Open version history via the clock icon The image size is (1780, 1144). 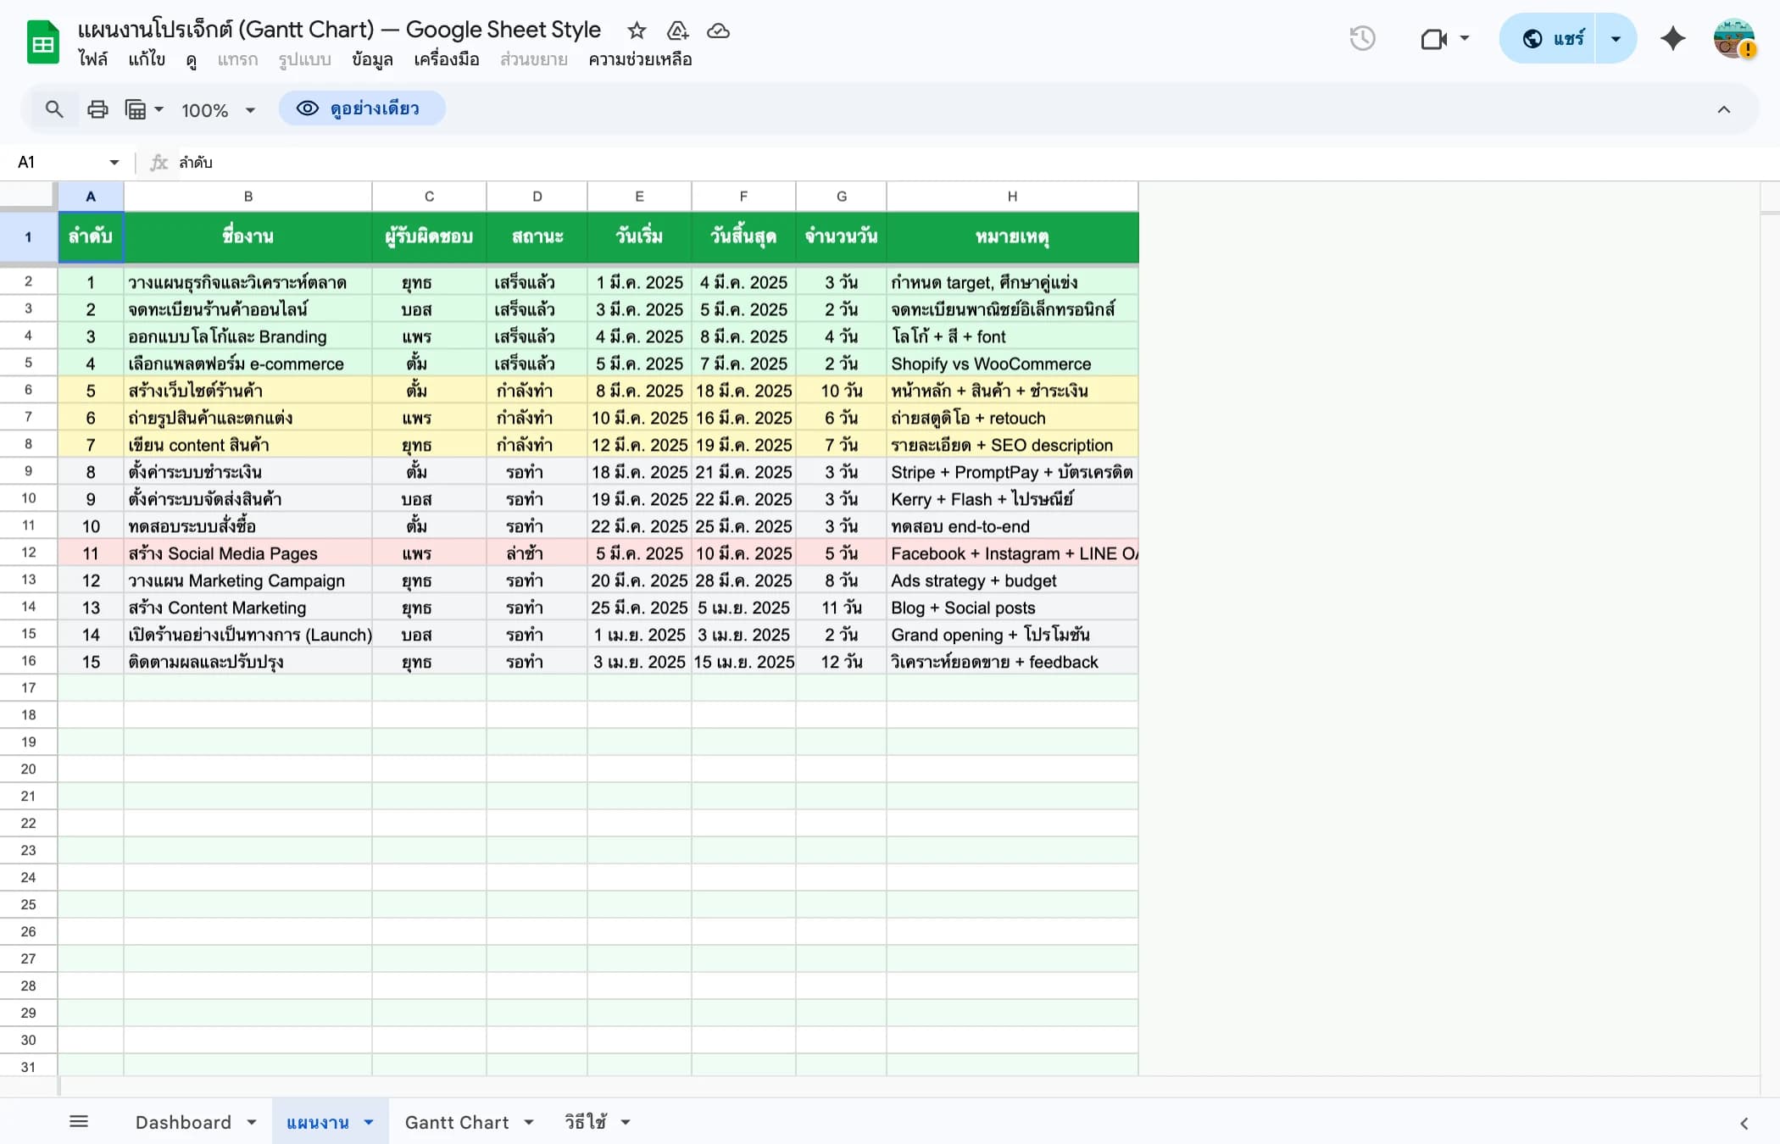pyautogui.click(x=1363, y=38)
